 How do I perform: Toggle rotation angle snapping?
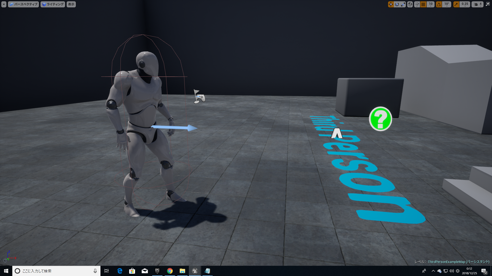pyautogui.click(x=439, y=4)
